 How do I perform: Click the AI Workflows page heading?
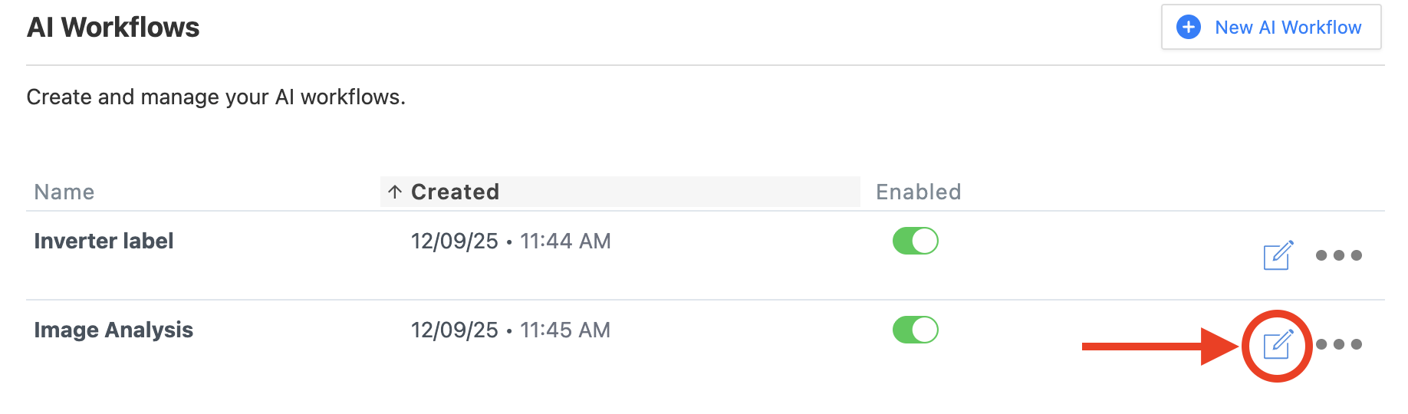pos(113,28)
